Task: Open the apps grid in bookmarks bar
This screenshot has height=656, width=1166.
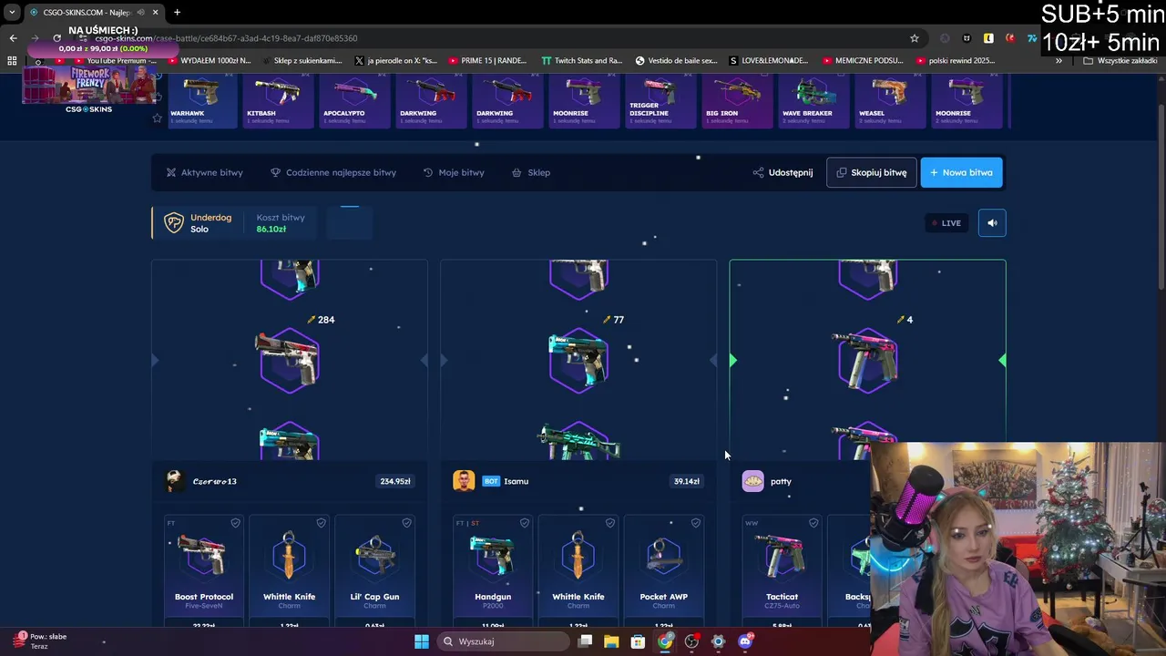Action: (x=12, y=61)
